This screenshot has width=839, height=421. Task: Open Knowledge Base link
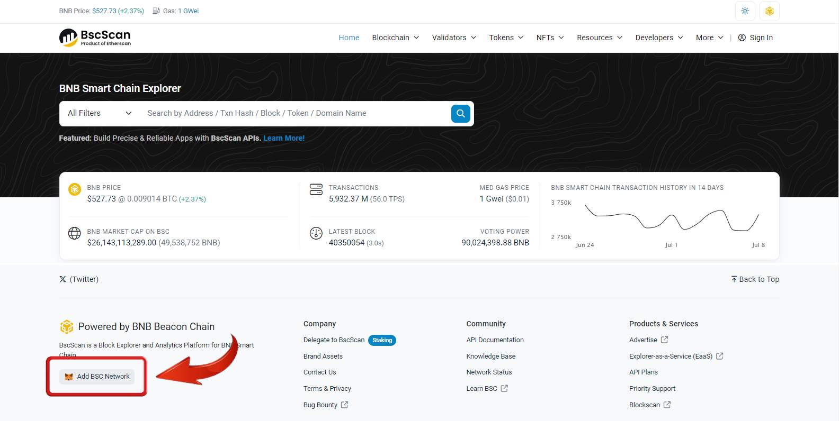490,356
